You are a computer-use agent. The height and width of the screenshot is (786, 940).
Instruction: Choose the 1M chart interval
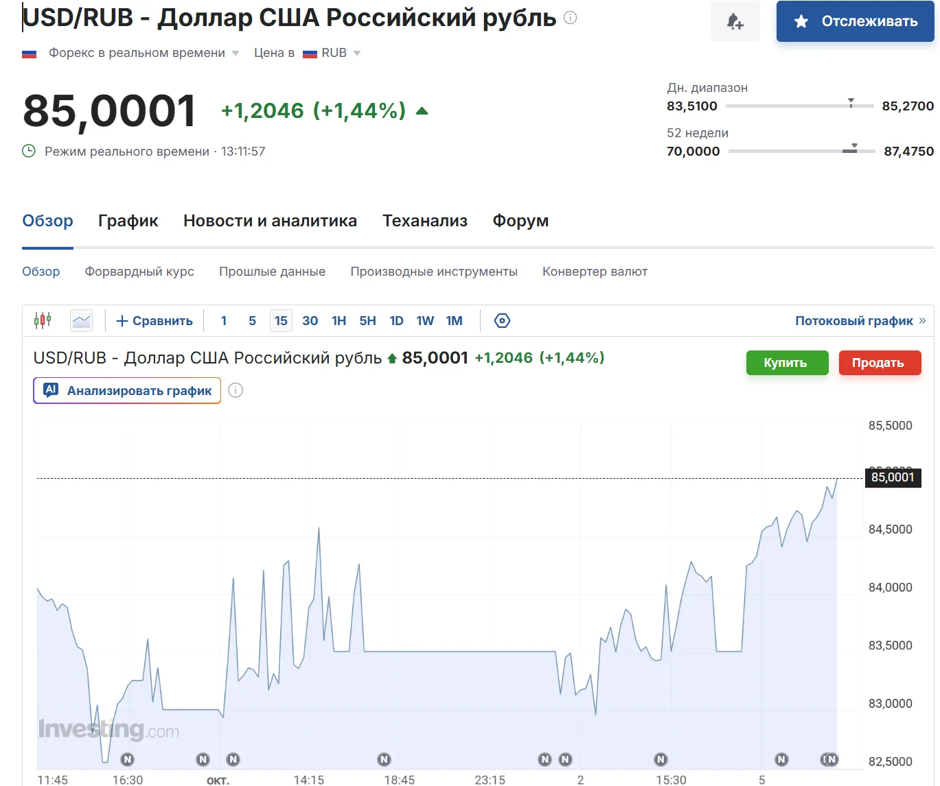click(454, 321)
